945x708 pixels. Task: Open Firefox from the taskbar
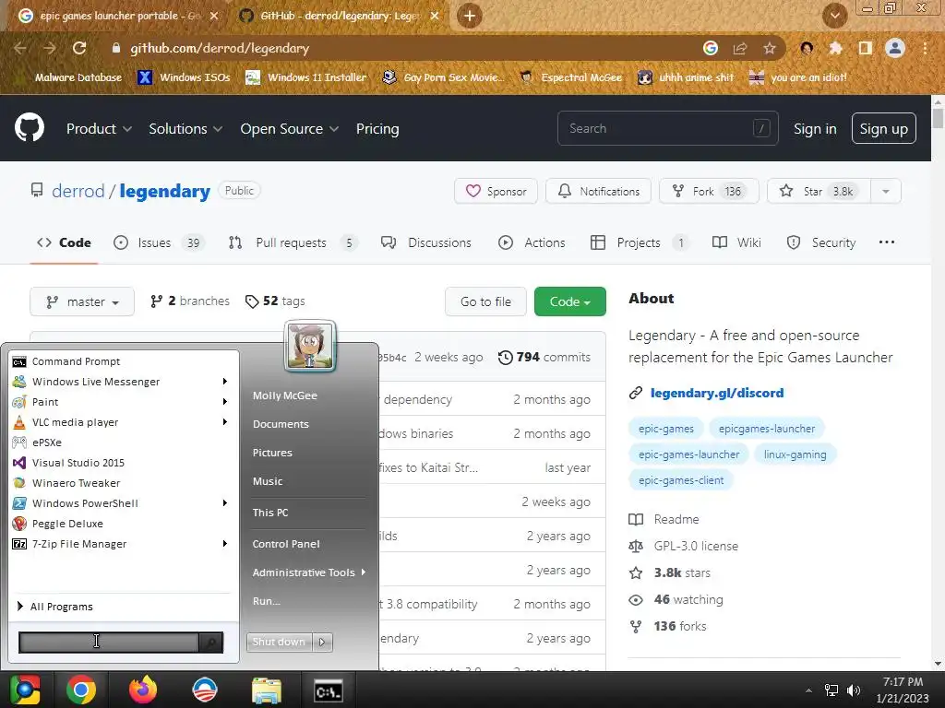pyautogui.click(x=143, y=690)
